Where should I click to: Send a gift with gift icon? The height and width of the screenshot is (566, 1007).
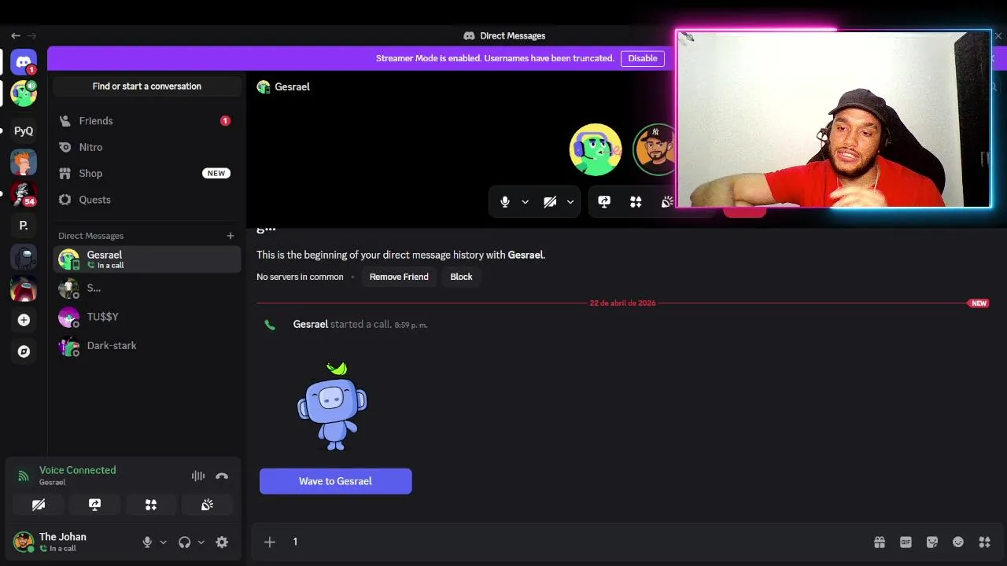pos(880,542)
